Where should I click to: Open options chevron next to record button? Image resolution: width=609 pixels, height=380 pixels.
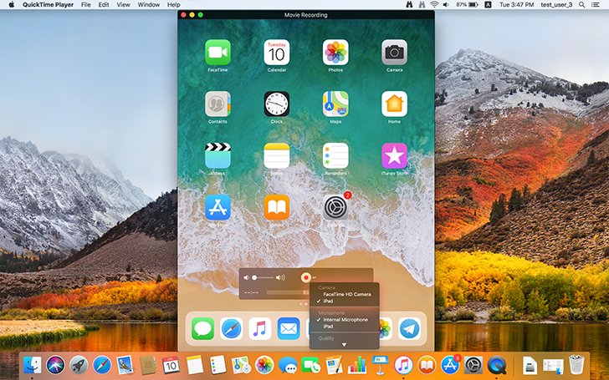pos(314,277)
